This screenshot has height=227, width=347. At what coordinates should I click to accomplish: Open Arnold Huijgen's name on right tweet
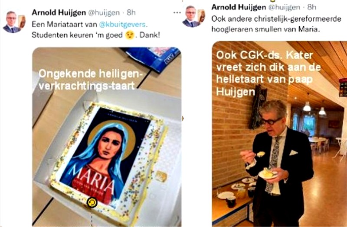[239, 7]
